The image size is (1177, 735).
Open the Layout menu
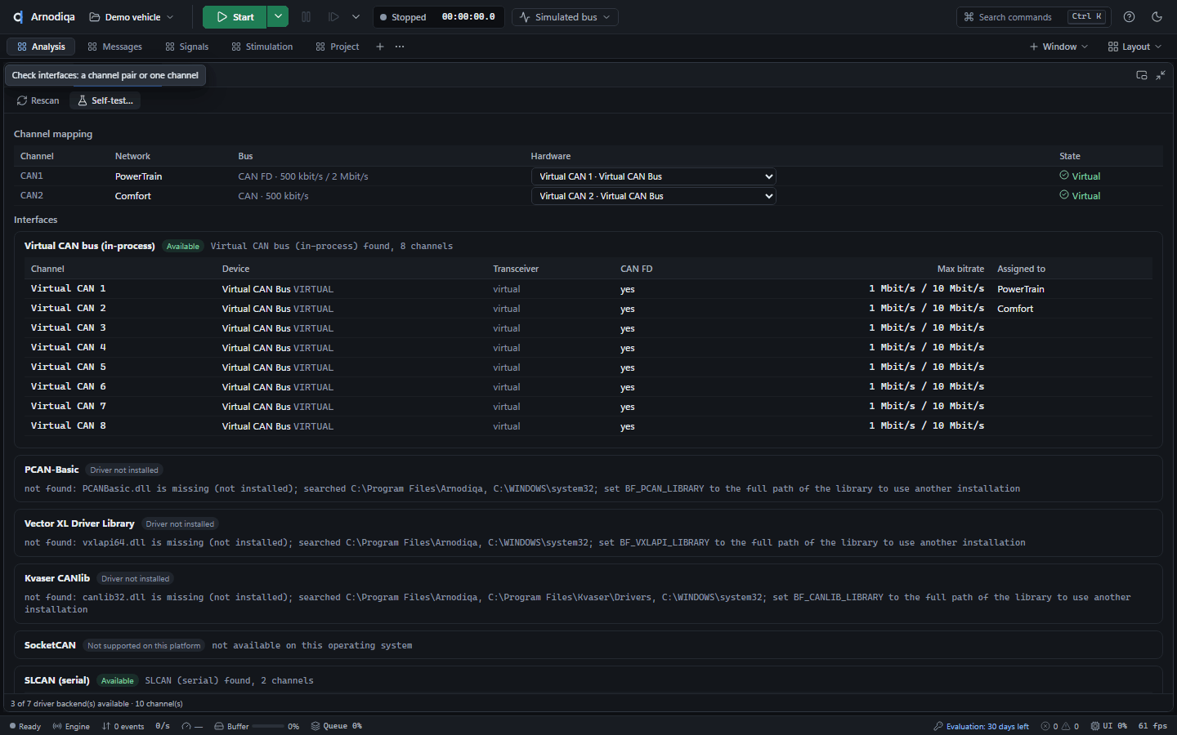1134,47
